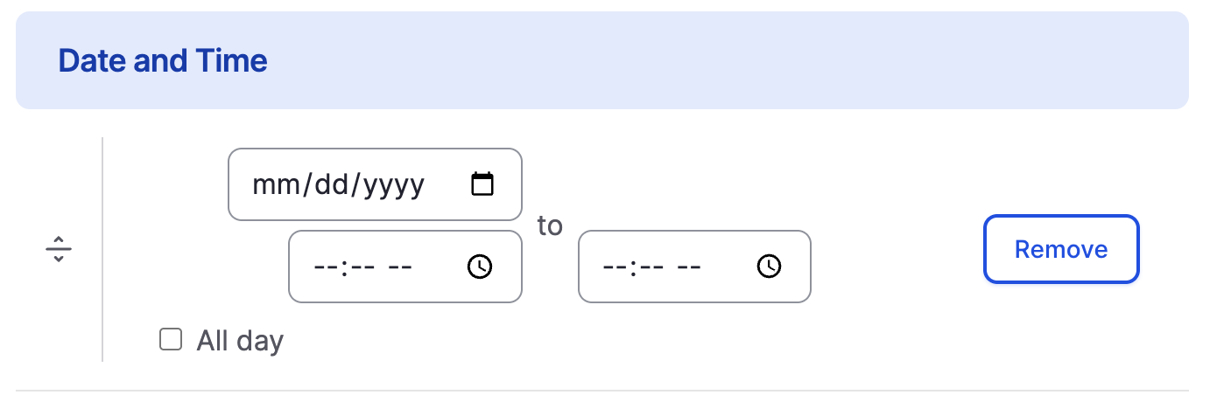Focus the mm/dd/yyyy date input box

[x=375, y=184]
